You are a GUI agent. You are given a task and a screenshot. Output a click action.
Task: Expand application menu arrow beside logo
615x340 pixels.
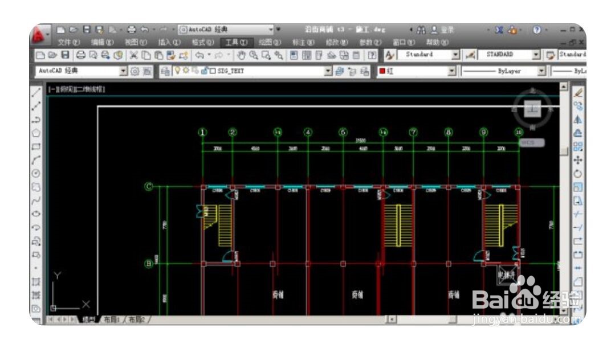(48, 35)
